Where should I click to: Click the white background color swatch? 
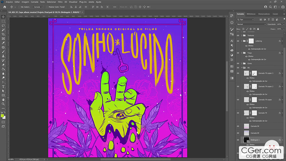pos(4,118)
